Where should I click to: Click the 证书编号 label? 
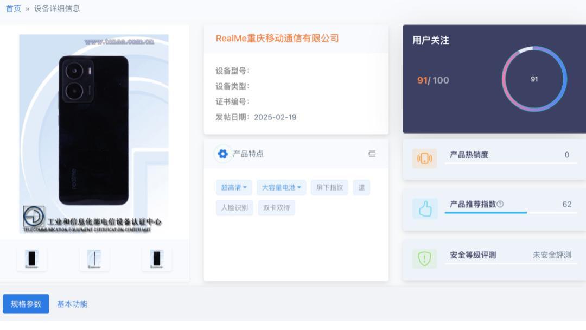click(x=232, y=101)
